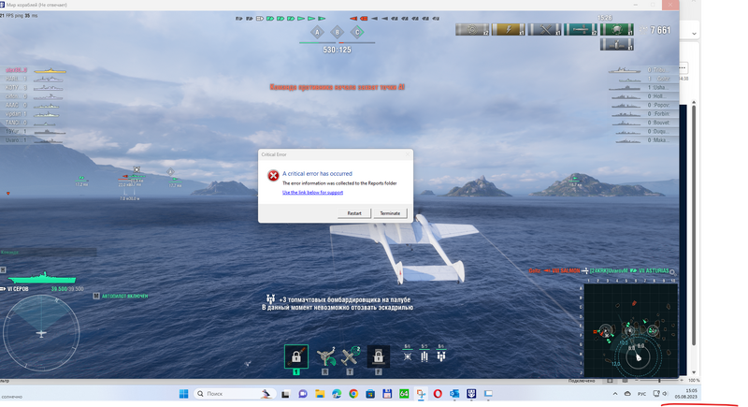
Task: Click the gray gear ribbon x2
Action: coord(472,30)
